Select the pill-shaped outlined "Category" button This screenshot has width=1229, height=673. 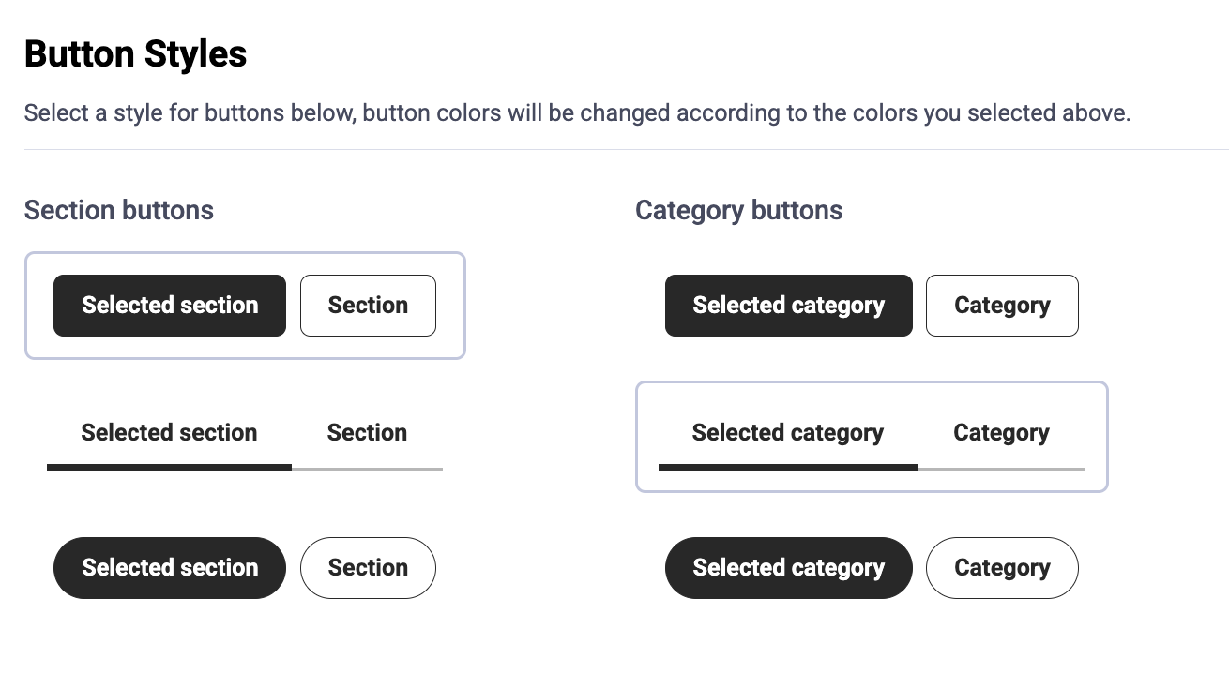[x=1002, y=568]
